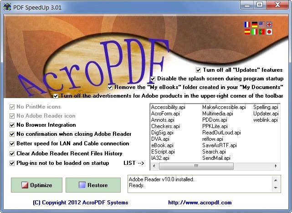Click the PDF SpeedUp title bar icon
The width and height of the screenshot is (292, 213).
pos(7,7)
